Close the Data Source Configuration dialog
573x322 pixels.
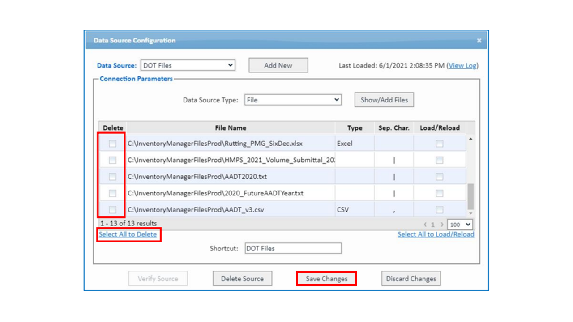479,41
